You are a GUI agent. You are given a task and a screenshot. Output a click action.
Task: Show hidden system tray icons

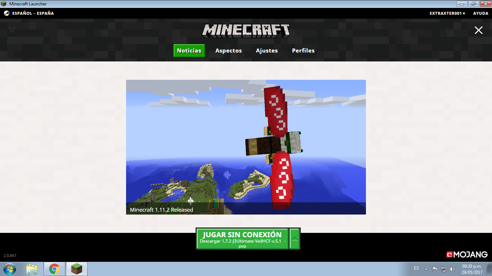426,269
